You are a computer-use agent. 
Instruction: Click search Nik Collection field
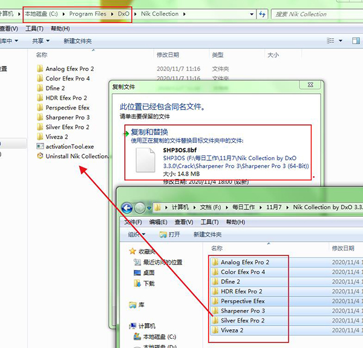coord(317,15)
